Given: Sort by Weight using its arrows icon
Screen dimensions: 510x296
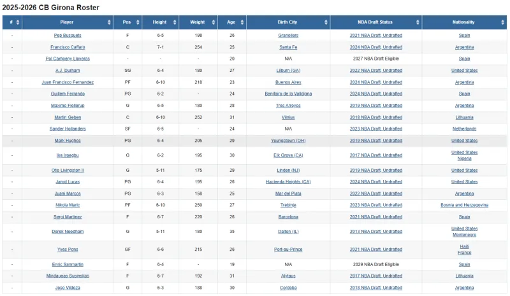Looking at the screenshot, I should click(x=214, y=22).
